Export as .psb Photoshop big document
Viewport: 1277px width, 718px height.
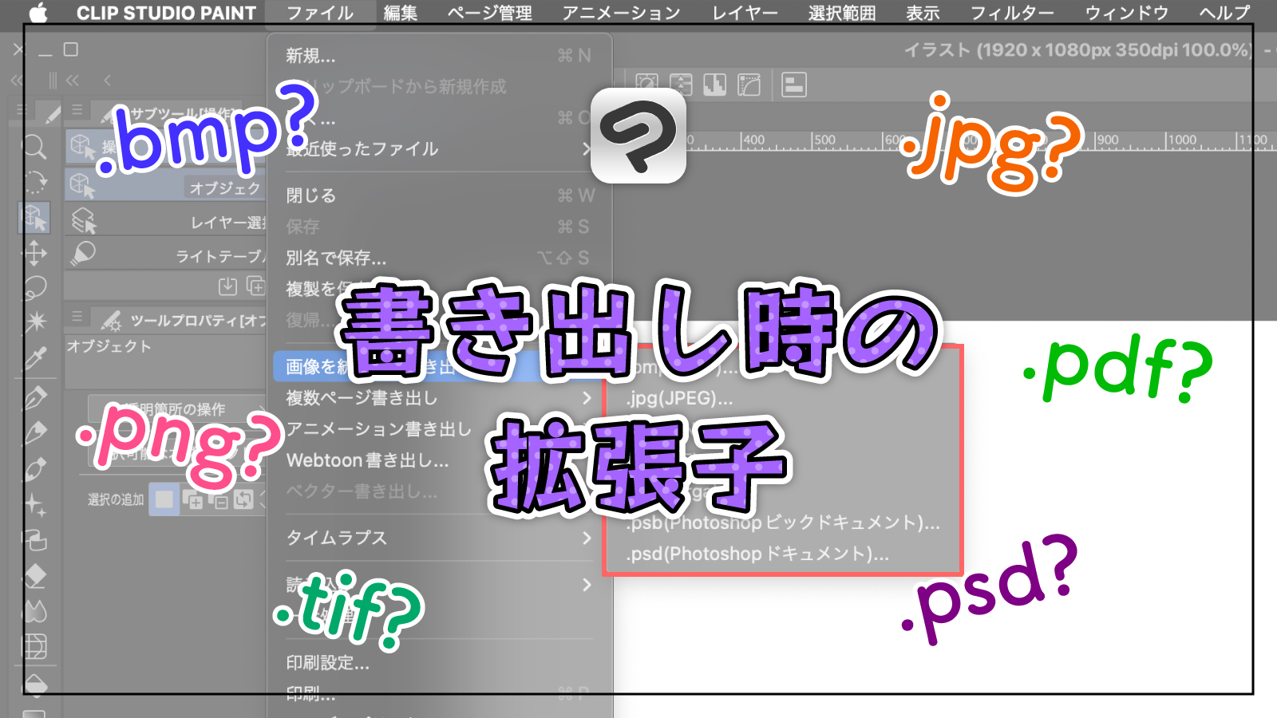tap(782, 523)
